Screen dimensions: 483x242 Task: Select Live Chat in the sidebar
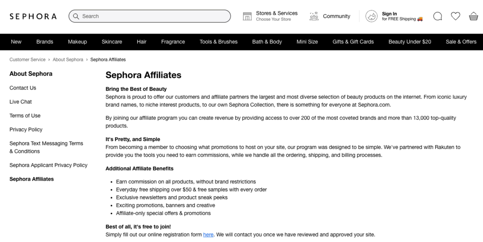(x=21, y=102)
